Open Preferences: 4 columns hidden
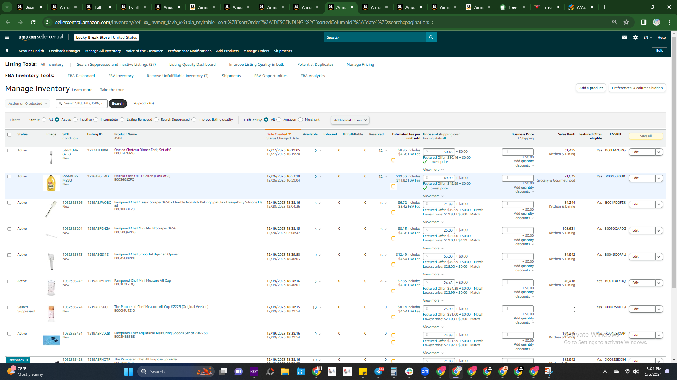677x380 pixels. point(637,88)
